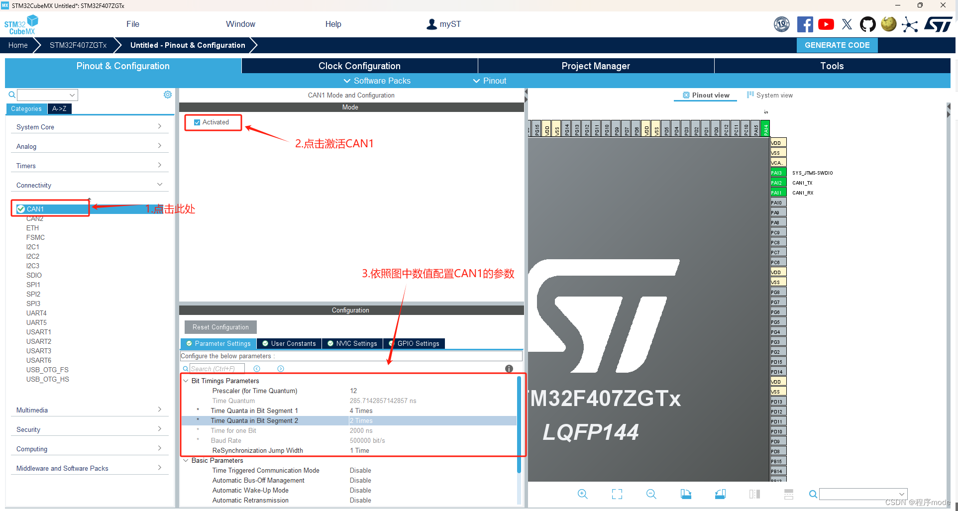Switch to Tools tab
This screenshot has width=958, height=511.
pos(832,66)
